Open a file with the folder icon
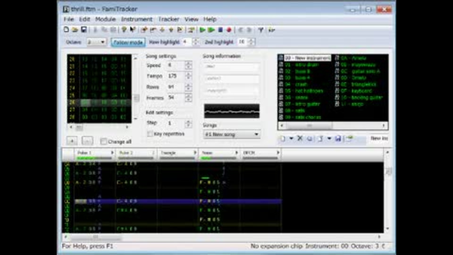This screenshot has height=255, width=453. [x=75, y=30]
